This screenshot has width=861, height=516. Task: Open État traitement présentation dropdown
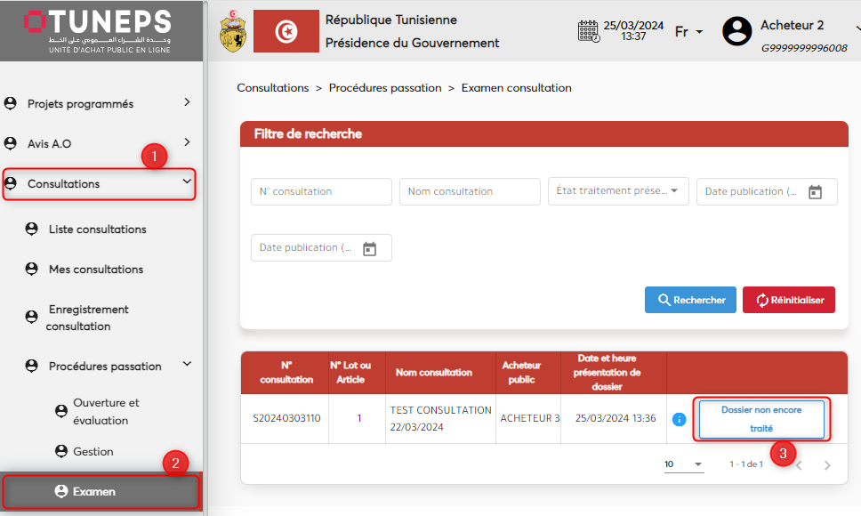(618, 191)
